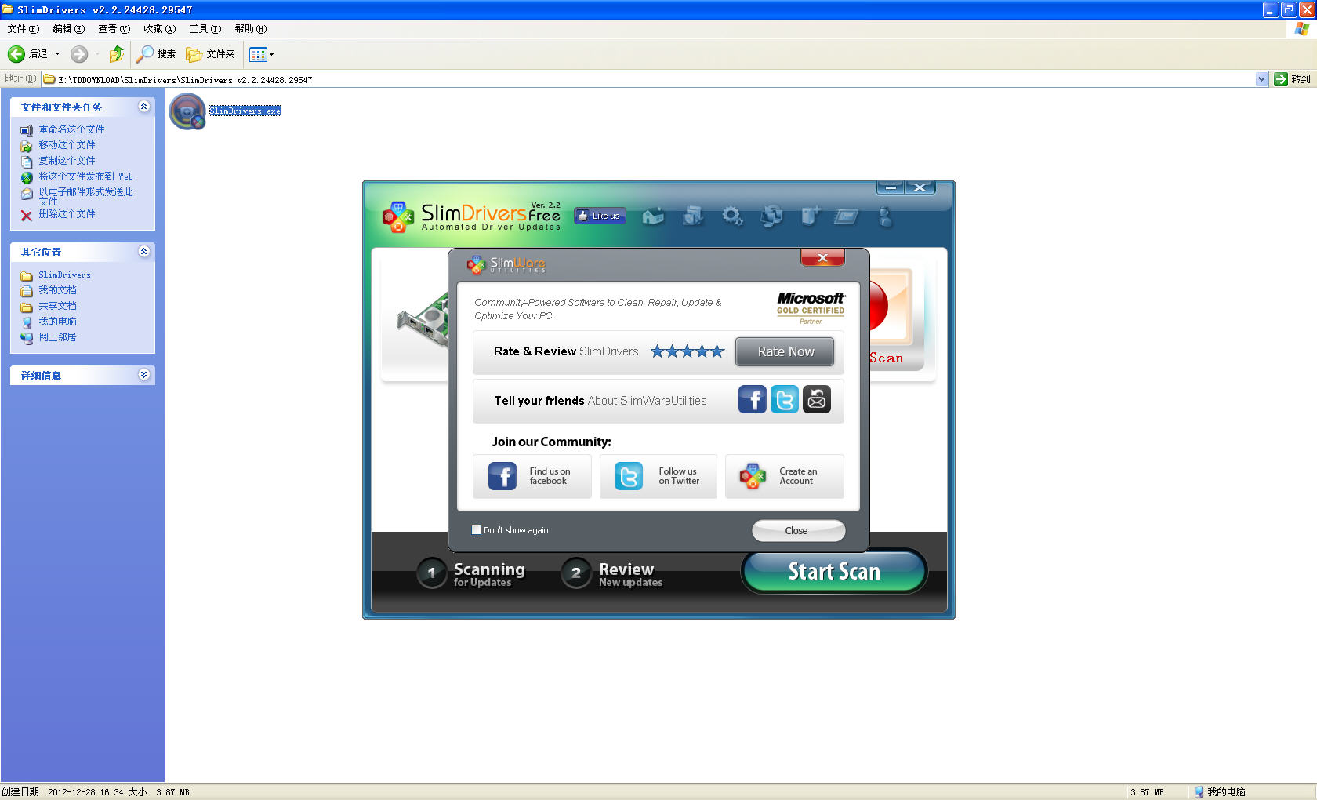
Task: Collapse the 其它位置 panel
Action: pos(143,252)
